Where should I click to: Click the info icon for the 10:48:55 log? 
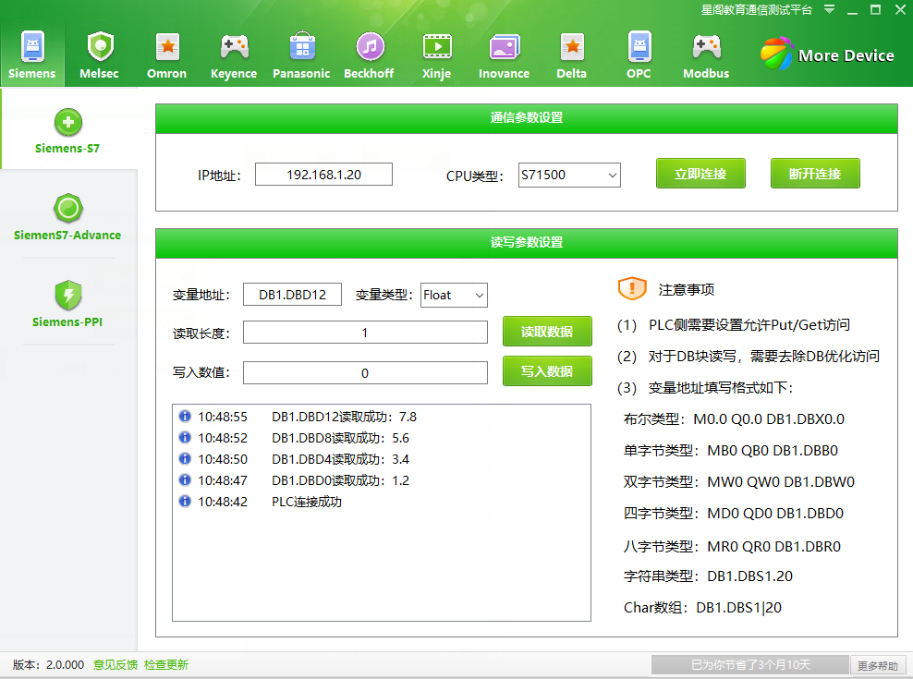(x=185, y=416)
